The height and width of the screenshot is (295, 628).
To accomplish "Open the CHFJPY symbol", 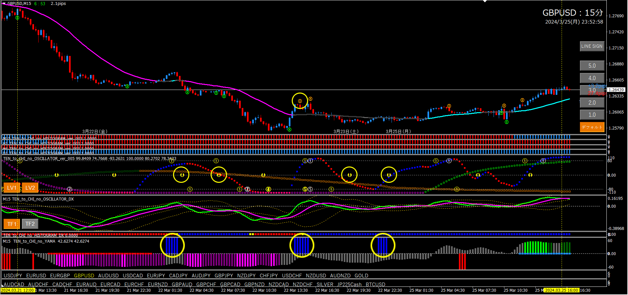I will click(269, 276).
